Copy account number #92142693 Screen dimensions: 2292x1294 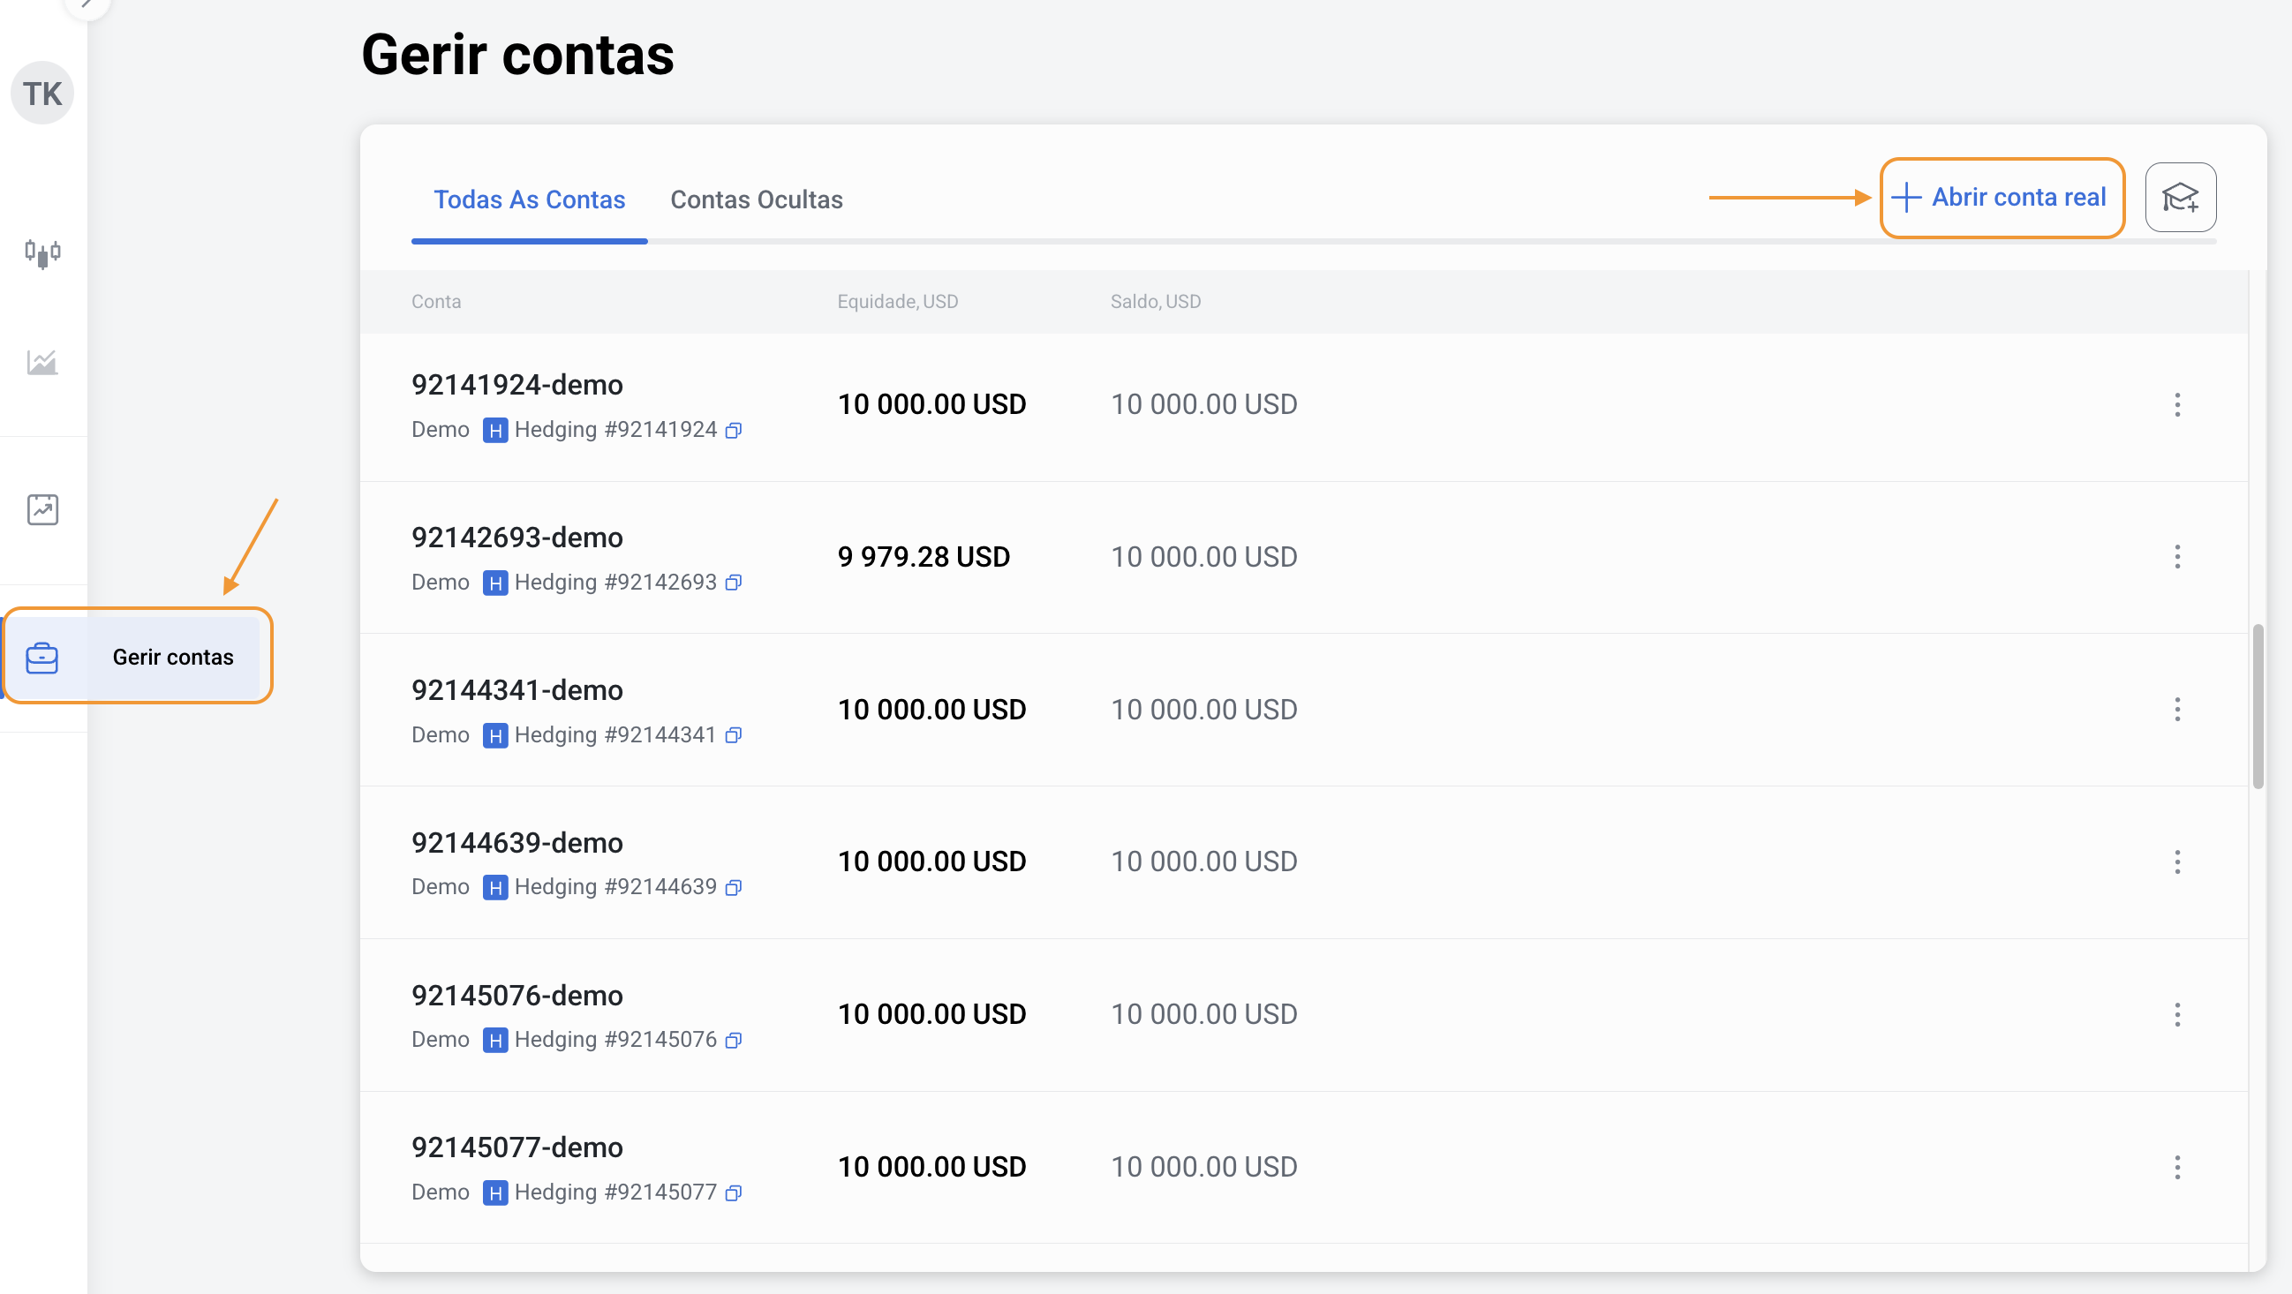[x=733, y=583]
